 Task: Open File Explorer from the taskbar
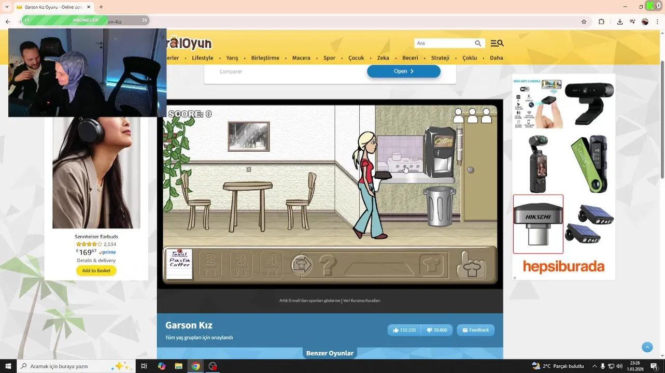(x=178, y=366)
